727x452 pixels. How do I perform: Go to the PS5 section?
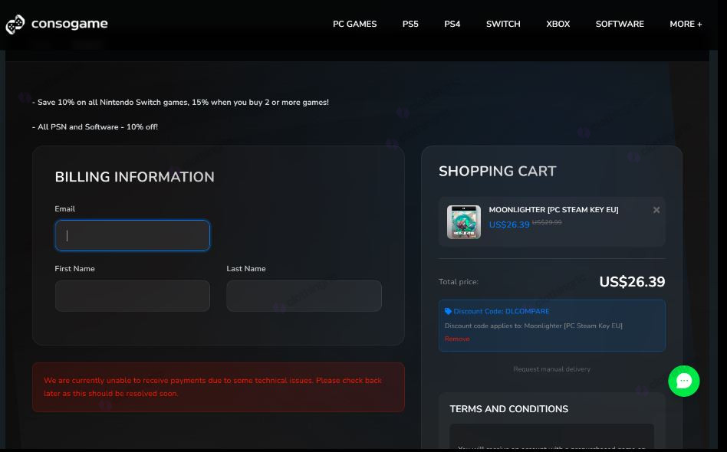point(410,24)
